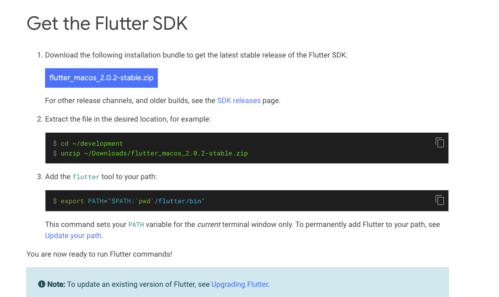Follow the Update your path link
This screenshot has width=499, height=297.
pos(73,236)
